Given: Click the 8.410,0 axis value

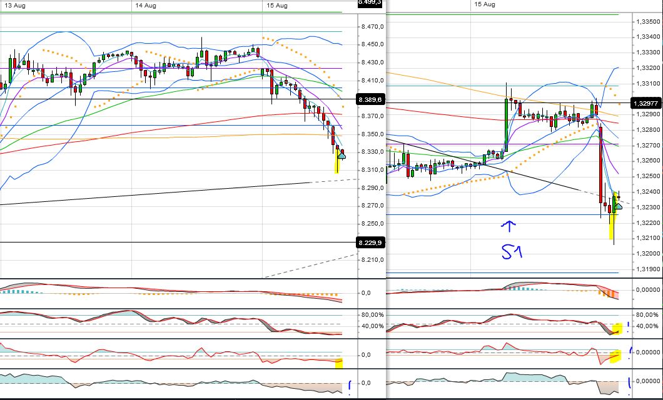Looking at the screenshot, I should (x=373, y=80).
